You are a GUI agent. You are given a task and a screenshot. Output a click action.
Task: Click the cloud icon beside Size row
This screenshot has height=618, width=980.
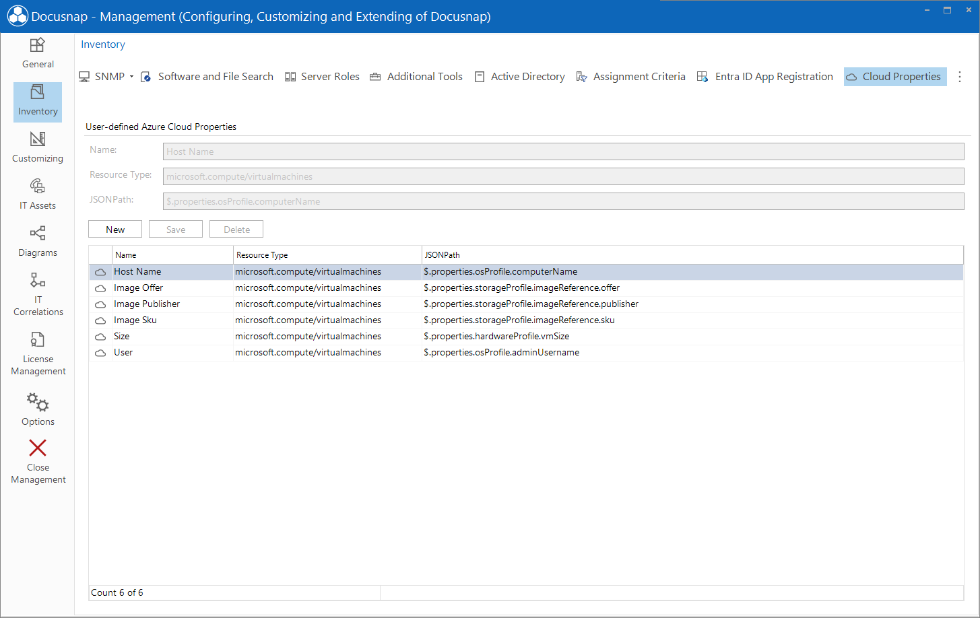[100, 337]
